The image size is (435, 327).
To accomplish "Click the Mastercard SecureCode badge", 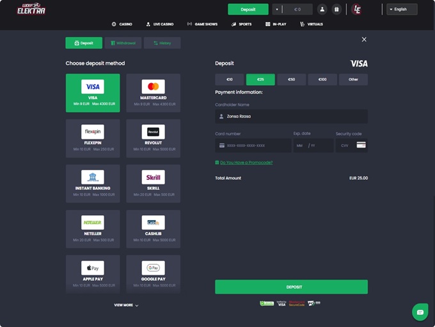I will pos(297,303).
